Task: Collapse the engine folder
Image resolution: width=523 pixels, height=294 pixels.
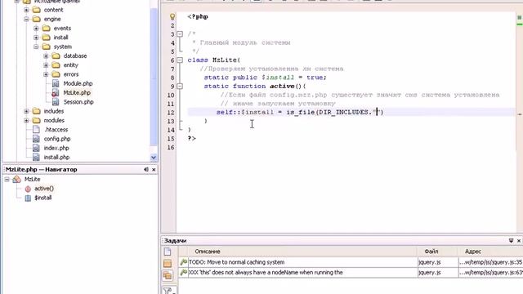Action: [x=26, y=20]
